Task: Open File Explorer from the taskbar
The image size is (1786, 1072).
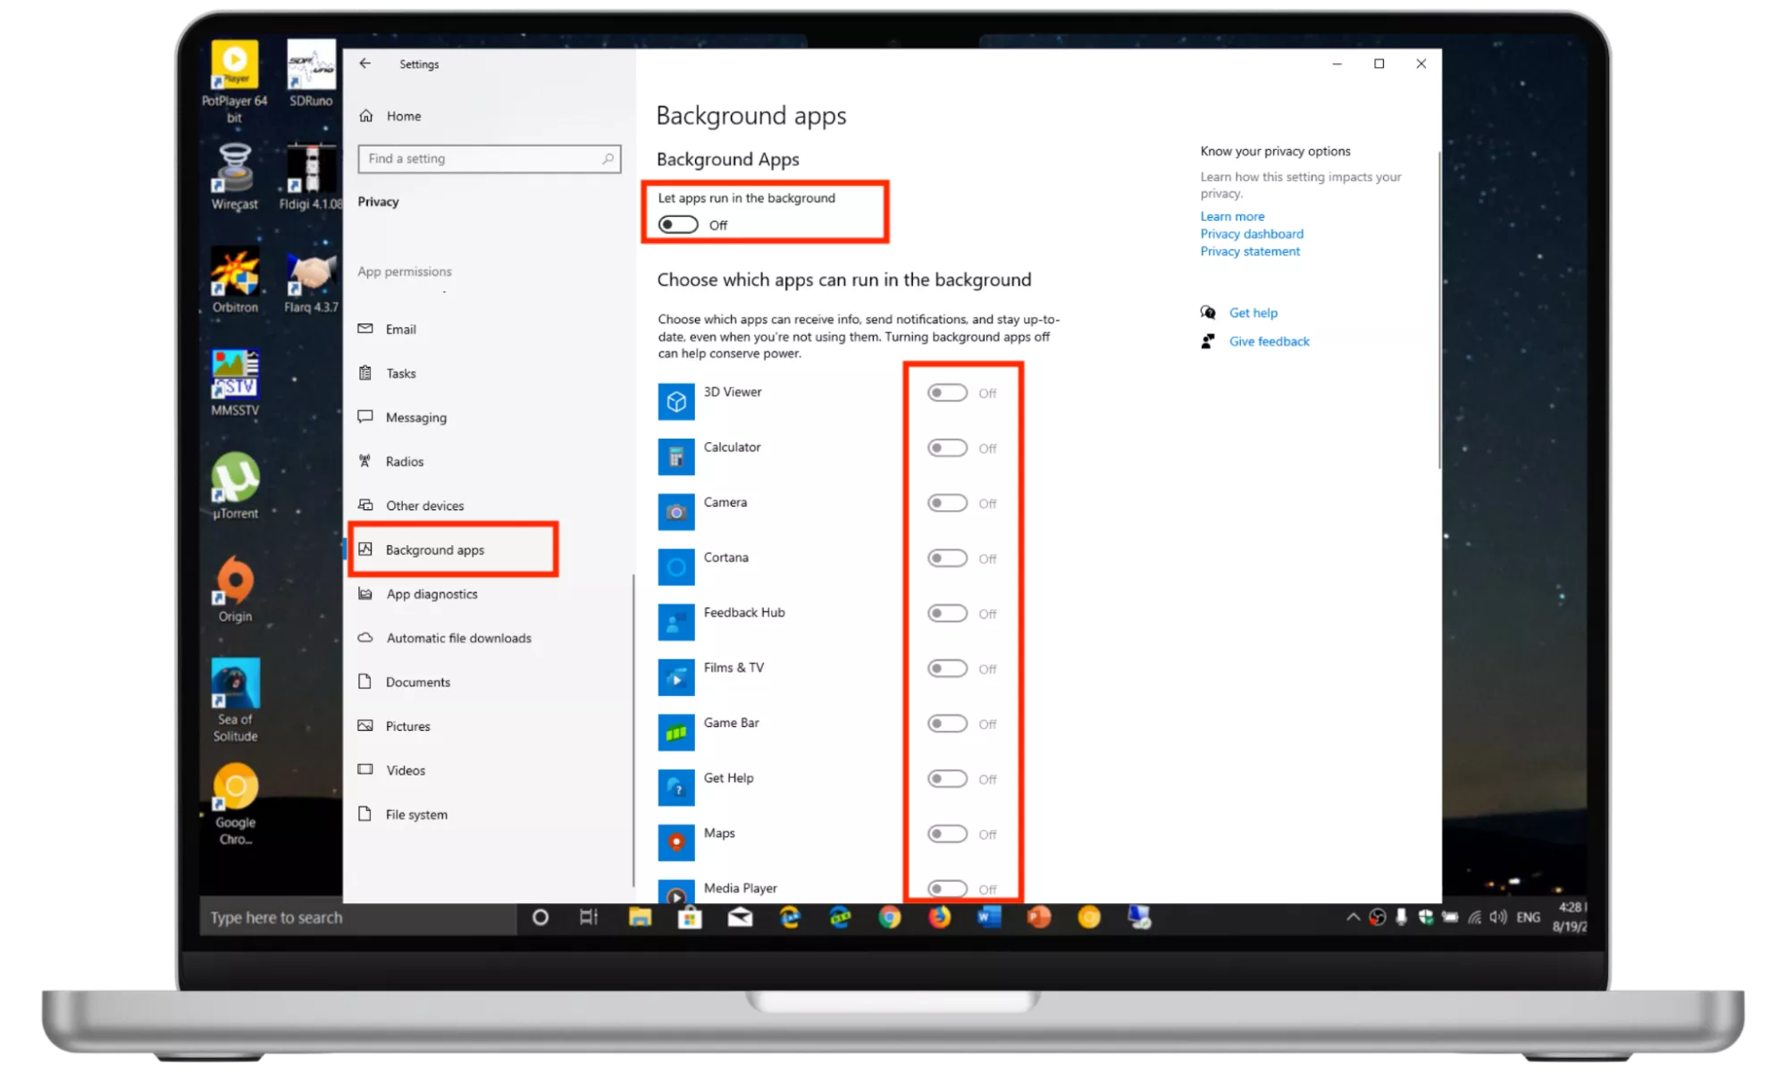Action: tap(640, 917)
